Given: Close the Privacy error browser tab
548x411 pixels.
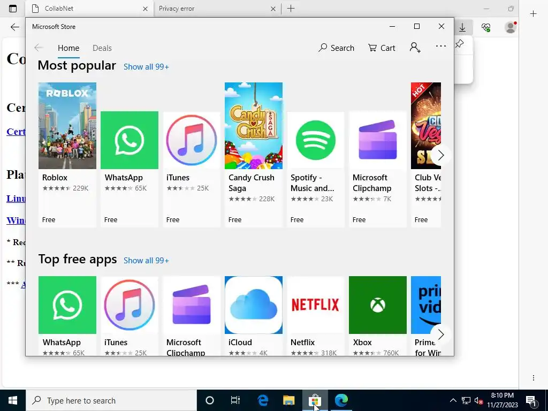Looking at the screenshot, I should click(x=273, y=9).
